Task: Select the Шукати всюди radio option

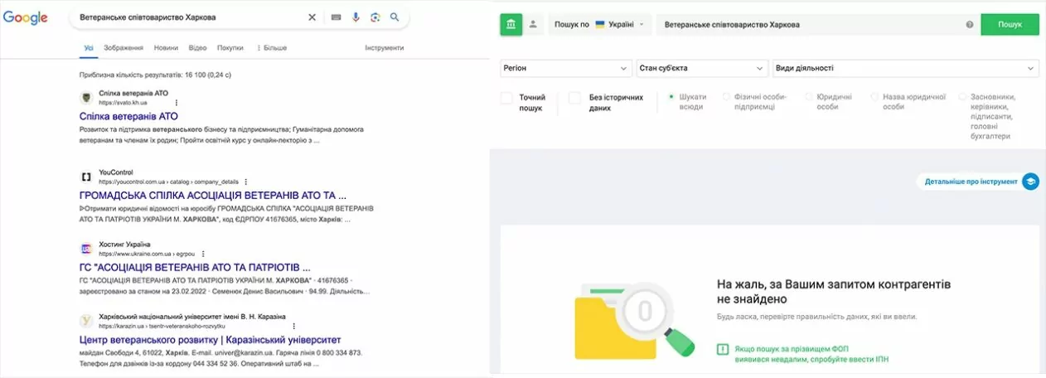Action: pyautogui.click(x=671, y=97)
